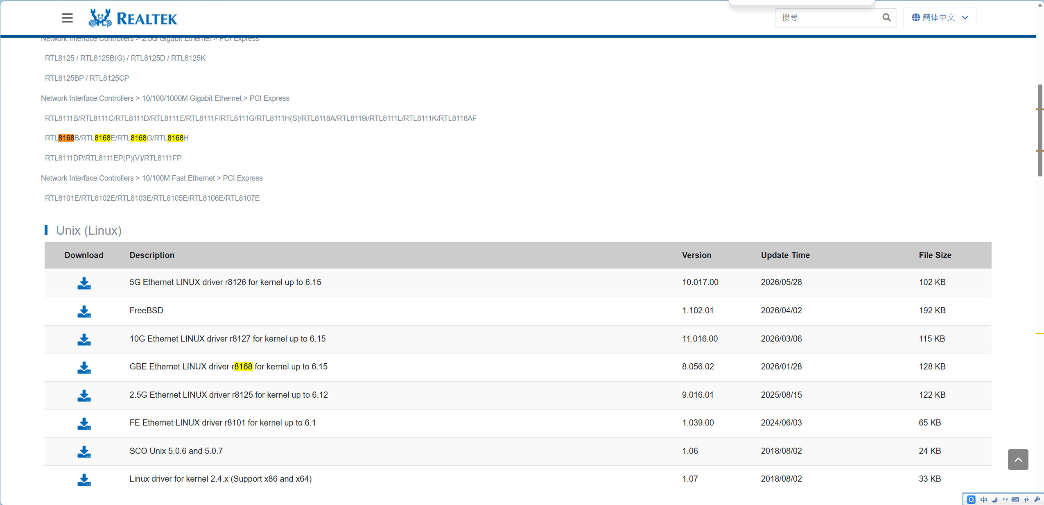Click the SCO Unix 5.0.6 and 5.0.7 description

coord(176,451)
